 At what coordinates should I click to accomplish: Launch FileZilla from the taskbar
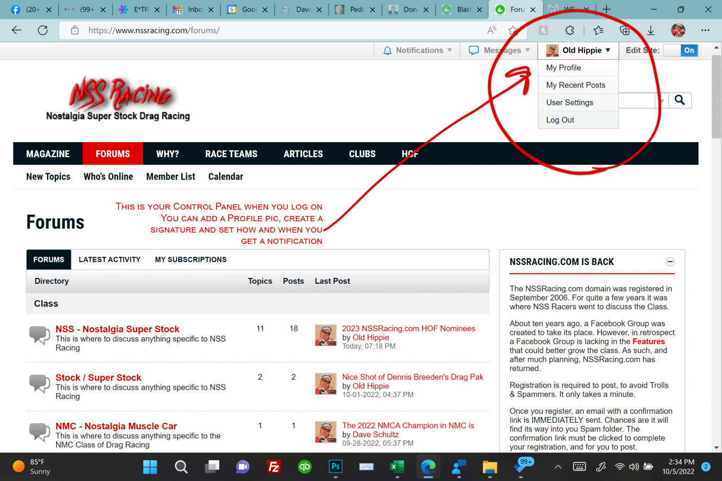pos(274,467)
